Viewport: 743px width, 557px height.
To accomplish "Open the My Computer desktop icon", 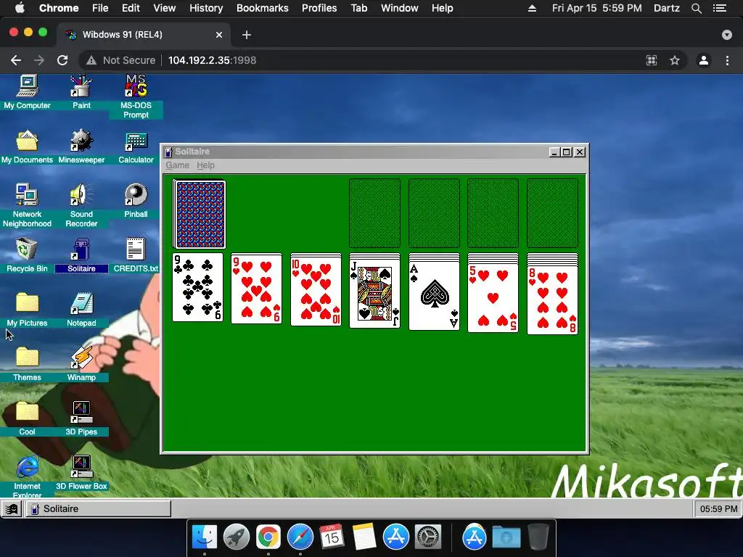I will click(x=27, y=92).
